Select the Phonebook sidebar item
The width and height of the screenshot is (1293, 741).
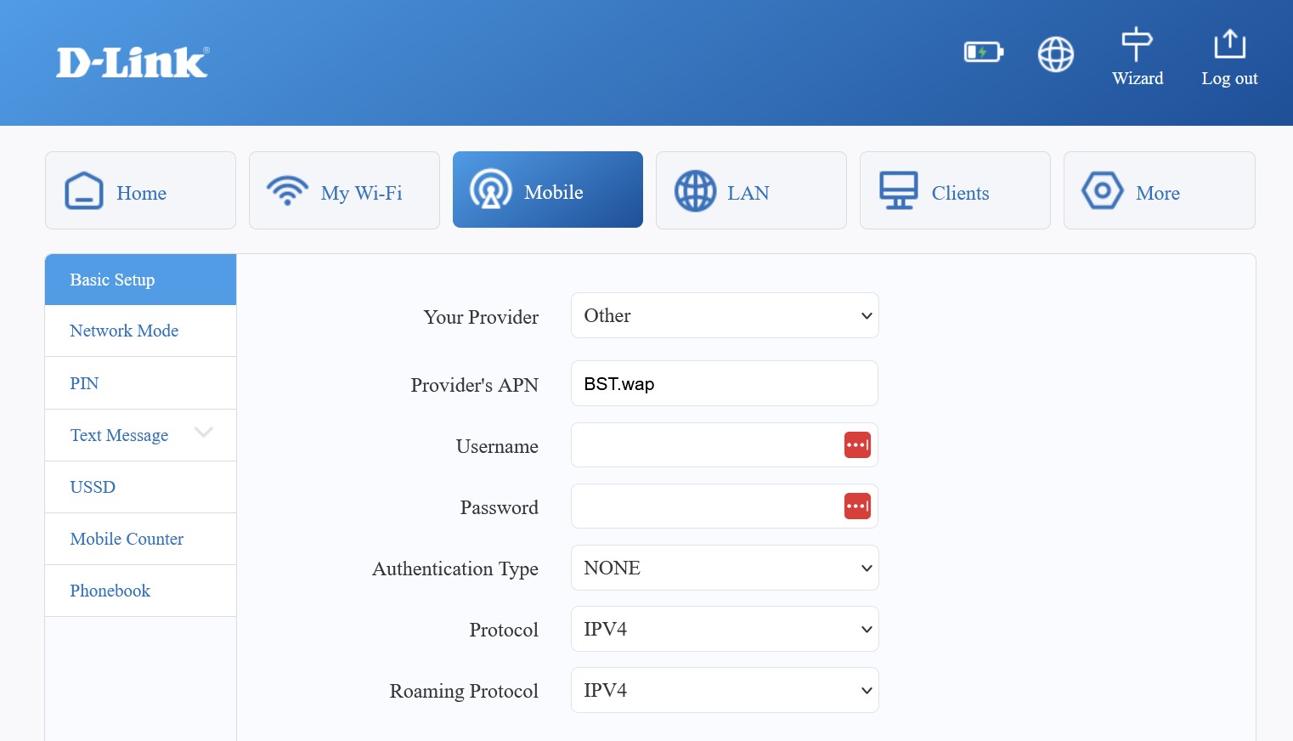tap(110, 591)
